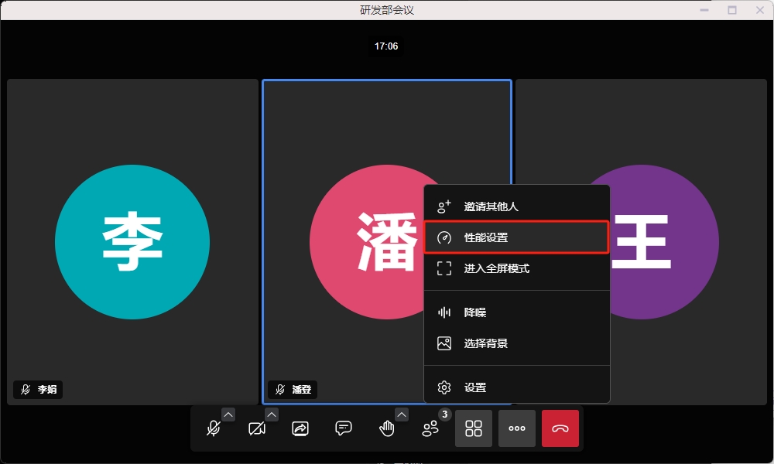Start screen sharing

pos(300,428)
